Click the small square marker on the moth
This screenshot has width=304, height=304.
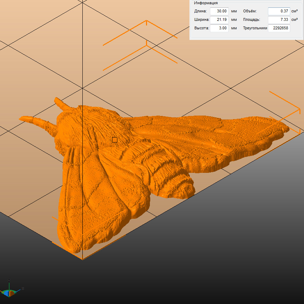tap(115, 140)
